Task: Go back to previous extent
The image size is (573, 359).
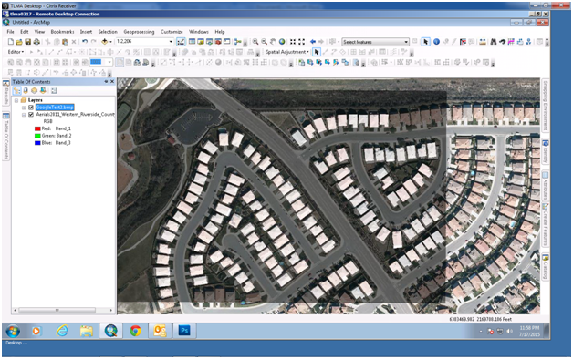Action: pos(313,42)
